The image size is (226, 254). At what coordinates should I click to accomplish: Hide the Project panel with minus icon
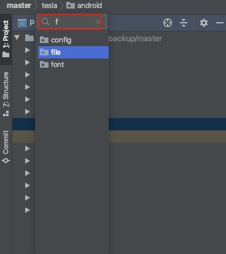pyautogui.click(x=220, y=23)
